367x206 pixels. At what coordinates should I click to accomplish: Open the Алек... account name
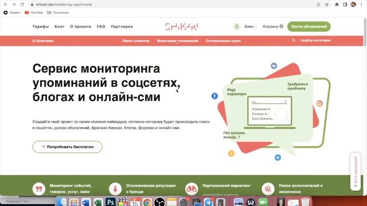pos(251,26)
